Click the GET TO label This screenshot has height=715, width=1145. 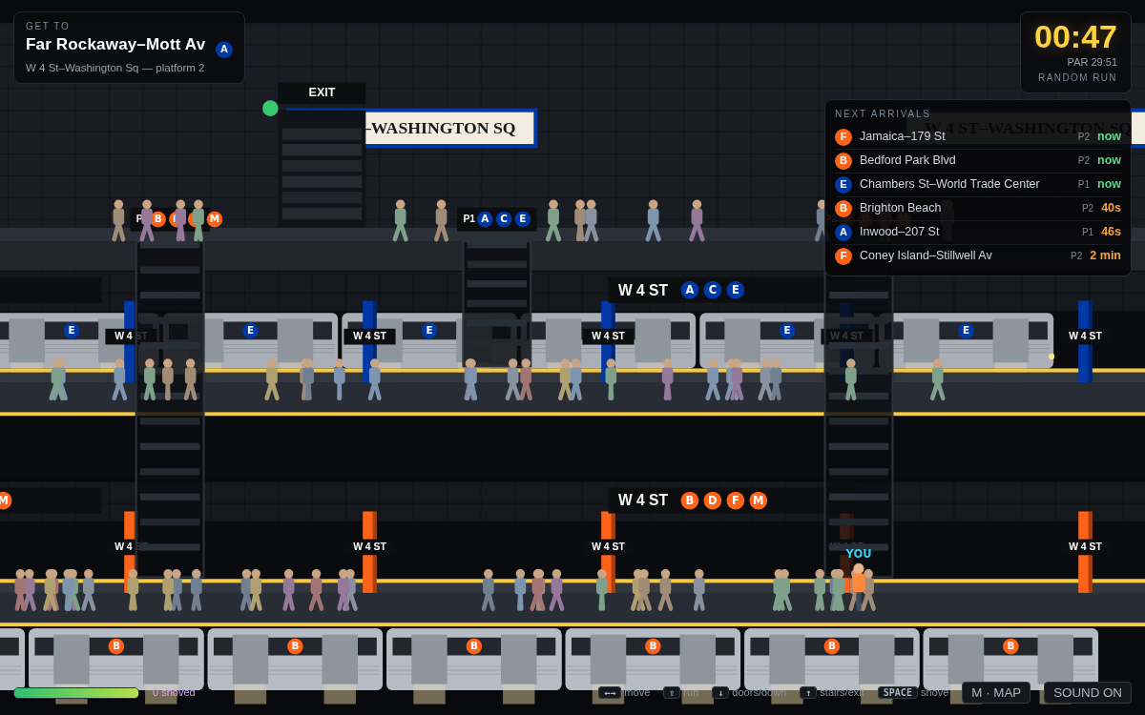(48, 27)
